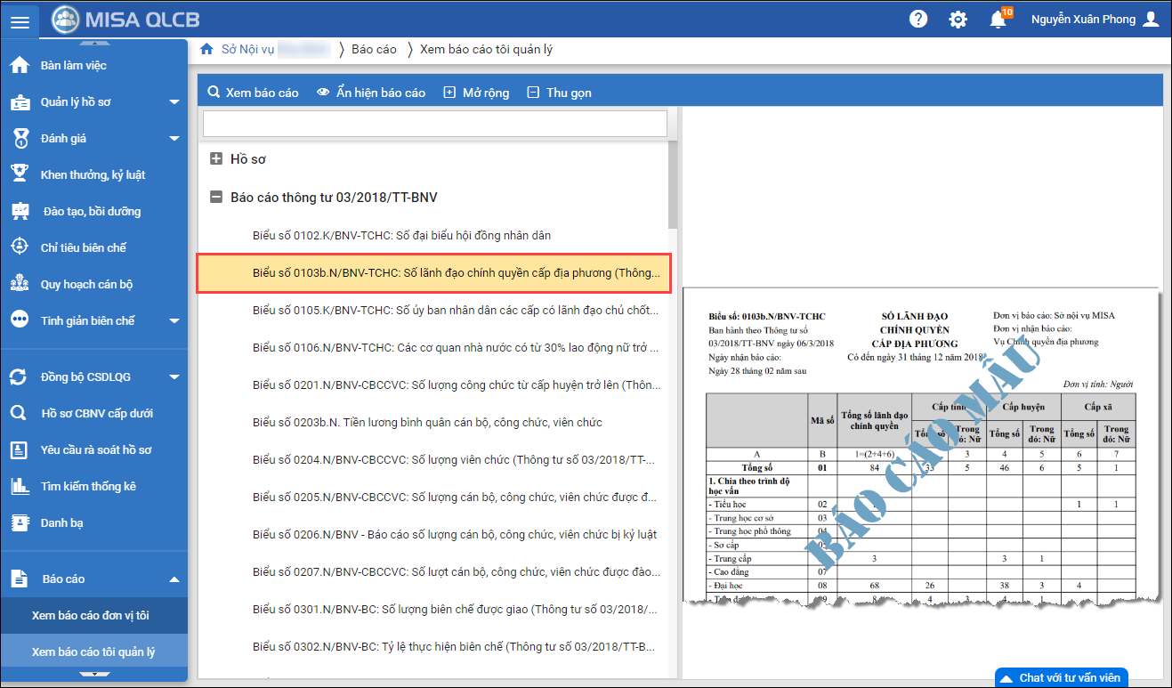Open the hamburger menu button
The width and height of the screenshot is (1172, 688).
20,20
